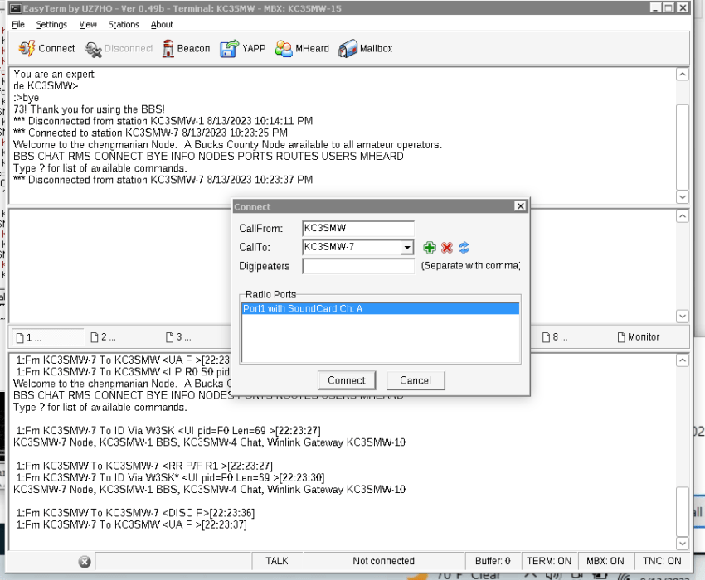The height and width of the screenshot is (580, 705).
Task: Click the green add callsign icon
Action: coord(429,247)
